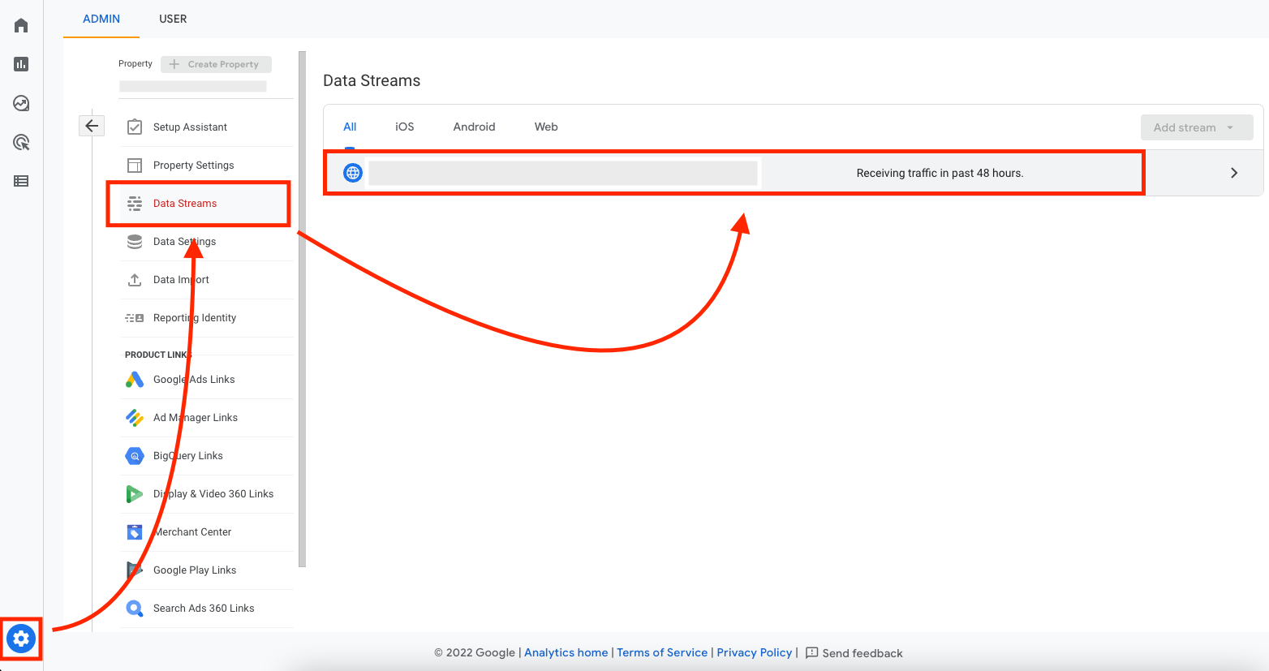Click the property column vertical scrollbar

[x=302, y=308]
